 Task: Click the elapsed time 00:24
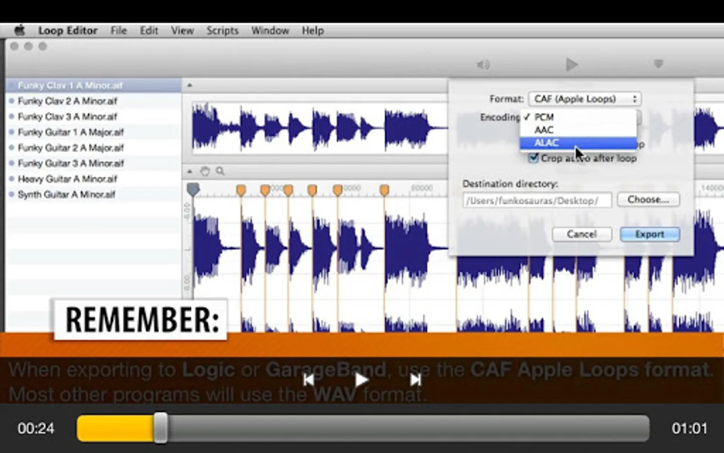point(36,428)
